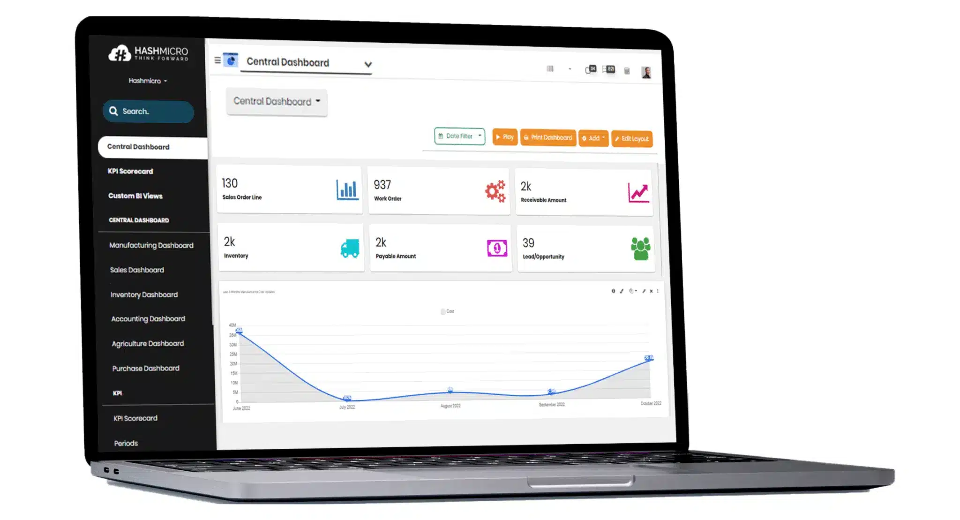
Task: Click the Payable Amount lock icon
Action: [x=495, y=247]
